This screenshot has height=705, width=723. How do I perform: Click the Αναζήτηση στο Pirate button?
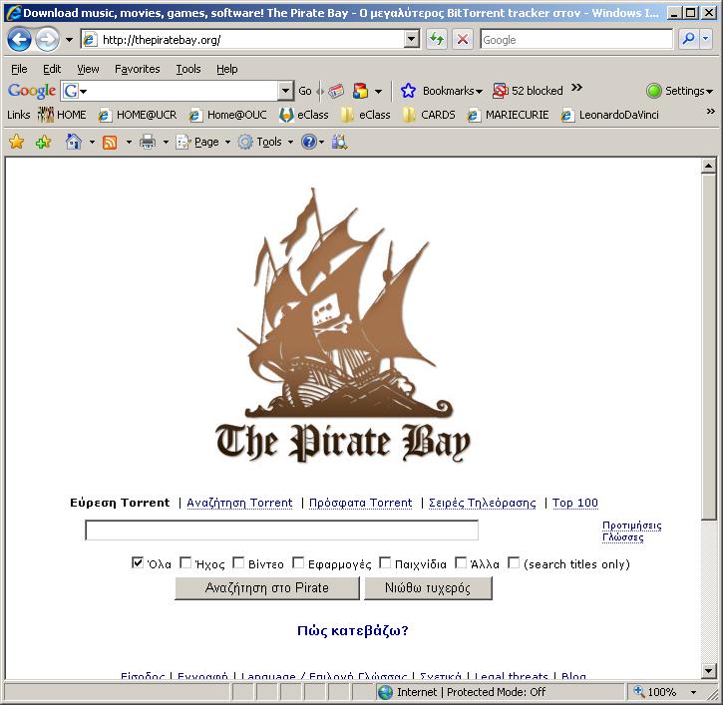(267, 588)
